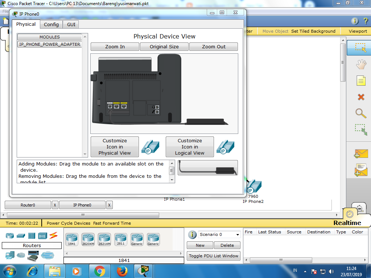The width and height of the screenshot is (371, 278).
Task: Click the Last Status column header
Action: pyautogui.click(x=269, y=232)
